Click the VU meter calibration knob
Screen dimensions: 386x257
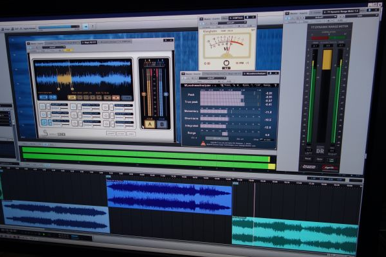point(226,63)
